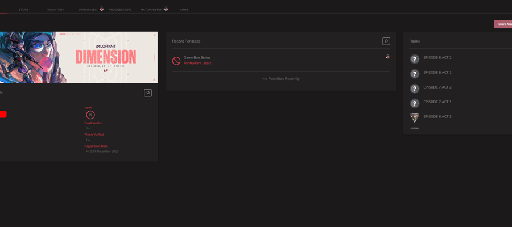Switch to the Purchases tab
512x227 pixels.
[x=88, y=10]
